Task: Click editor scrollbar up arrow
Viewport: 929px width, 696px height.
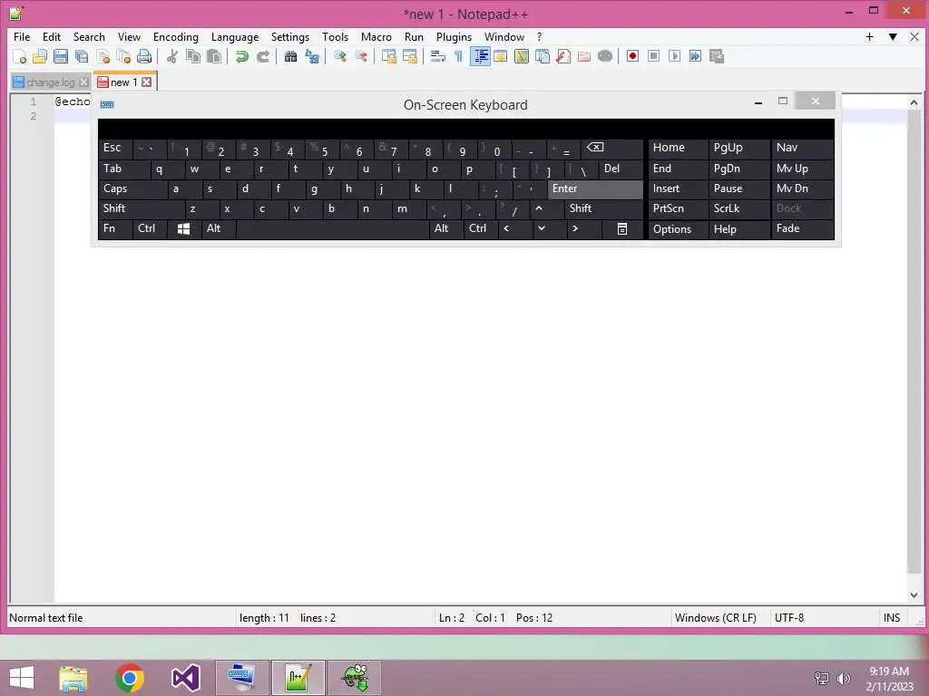Action: tap(914, 102)
